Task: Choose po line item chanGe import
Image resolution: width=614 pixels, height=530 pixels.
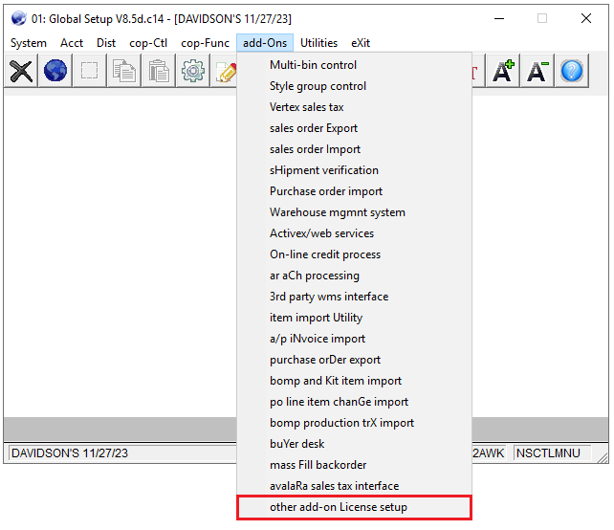Action: click(355, 402)
